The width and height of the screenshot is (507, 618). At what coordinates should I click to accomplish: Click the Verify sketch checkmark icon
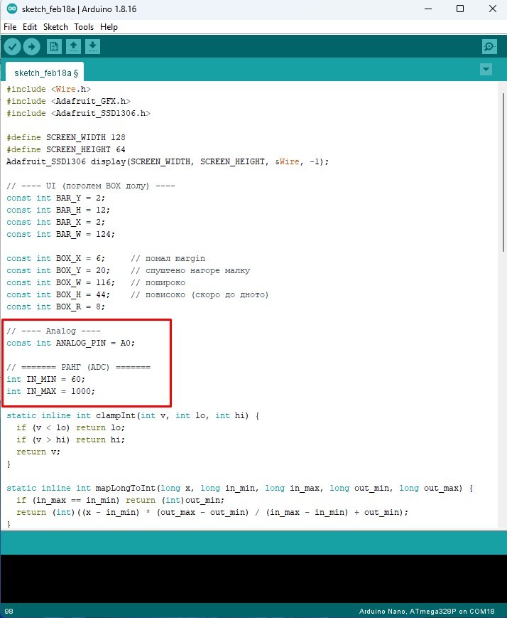click(12, 47)
